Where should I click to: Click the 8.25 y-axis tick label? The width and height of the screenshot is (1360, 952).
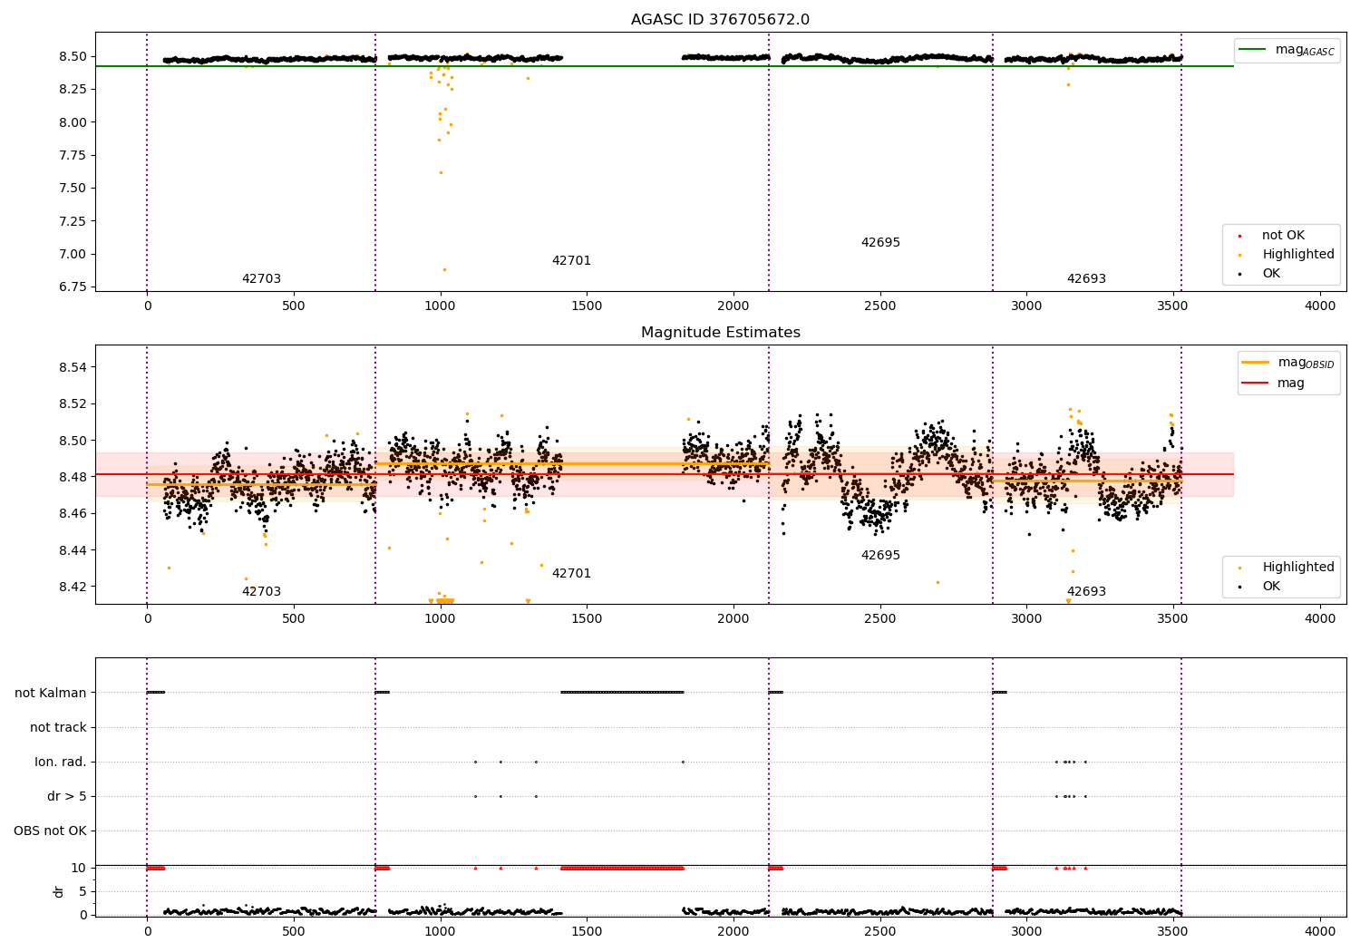click(x=72, y=89)
